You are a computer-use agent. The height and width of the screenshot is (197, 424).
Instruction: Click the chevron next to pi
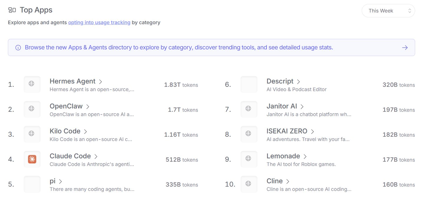tap(60, 181)
